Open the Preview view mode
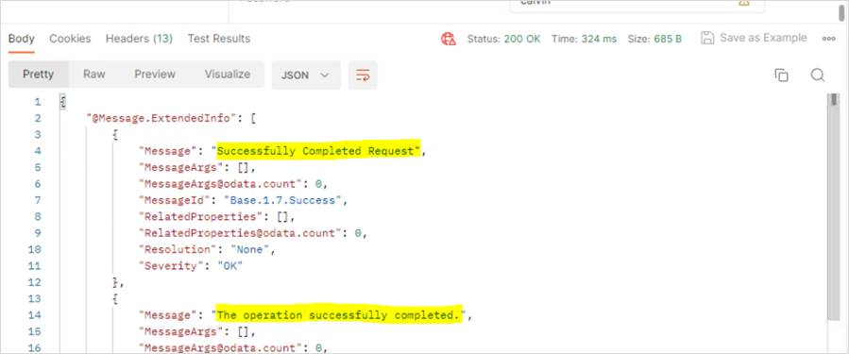 pyautogui.click(x=155, y=75)
